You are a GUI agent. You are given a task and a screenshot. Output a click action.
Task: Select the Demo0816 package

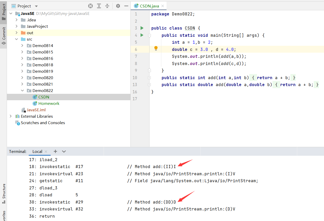click(43, 59)
